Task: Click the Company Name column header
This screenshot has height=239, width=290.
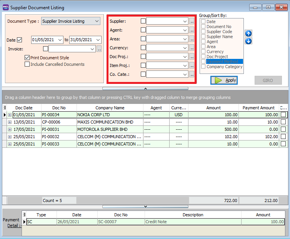Action: coord(110,108)
